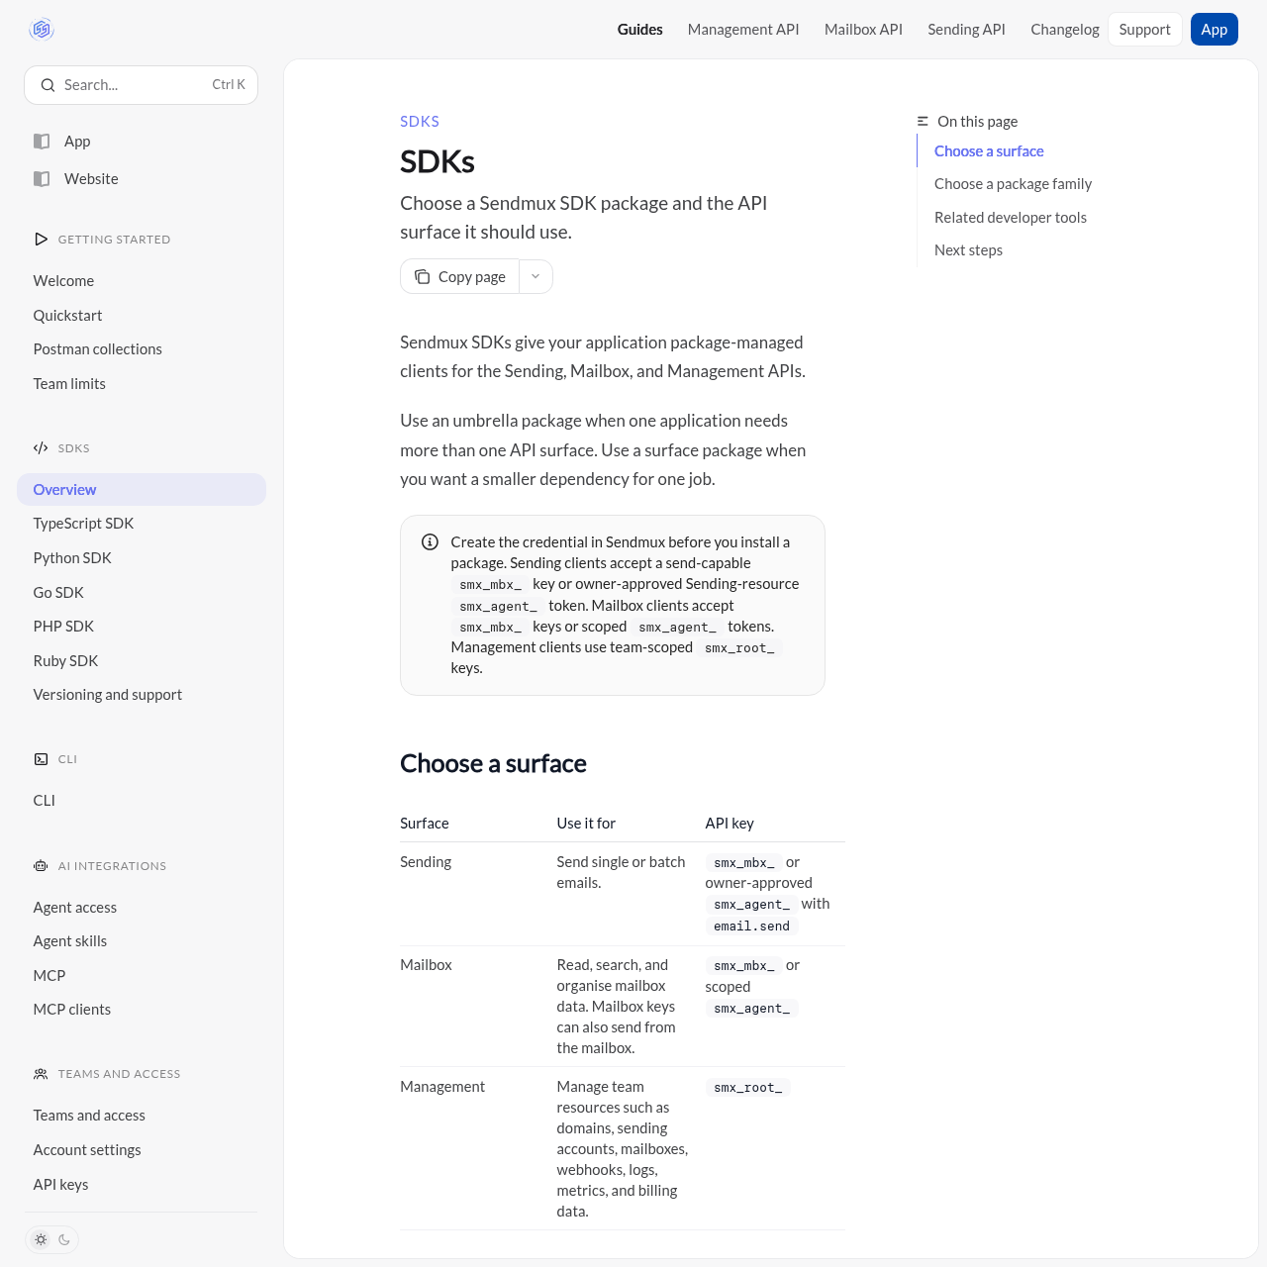This screenshot has width=1267, height=1267.
Task: Open the Sending API tab
Action: [966, 29]
